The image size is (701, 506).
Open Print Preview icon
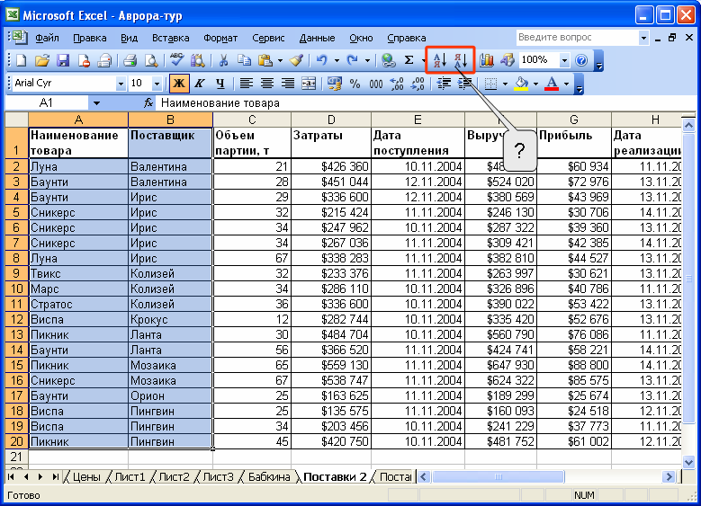pyautogui.click(x=151, y=60)
